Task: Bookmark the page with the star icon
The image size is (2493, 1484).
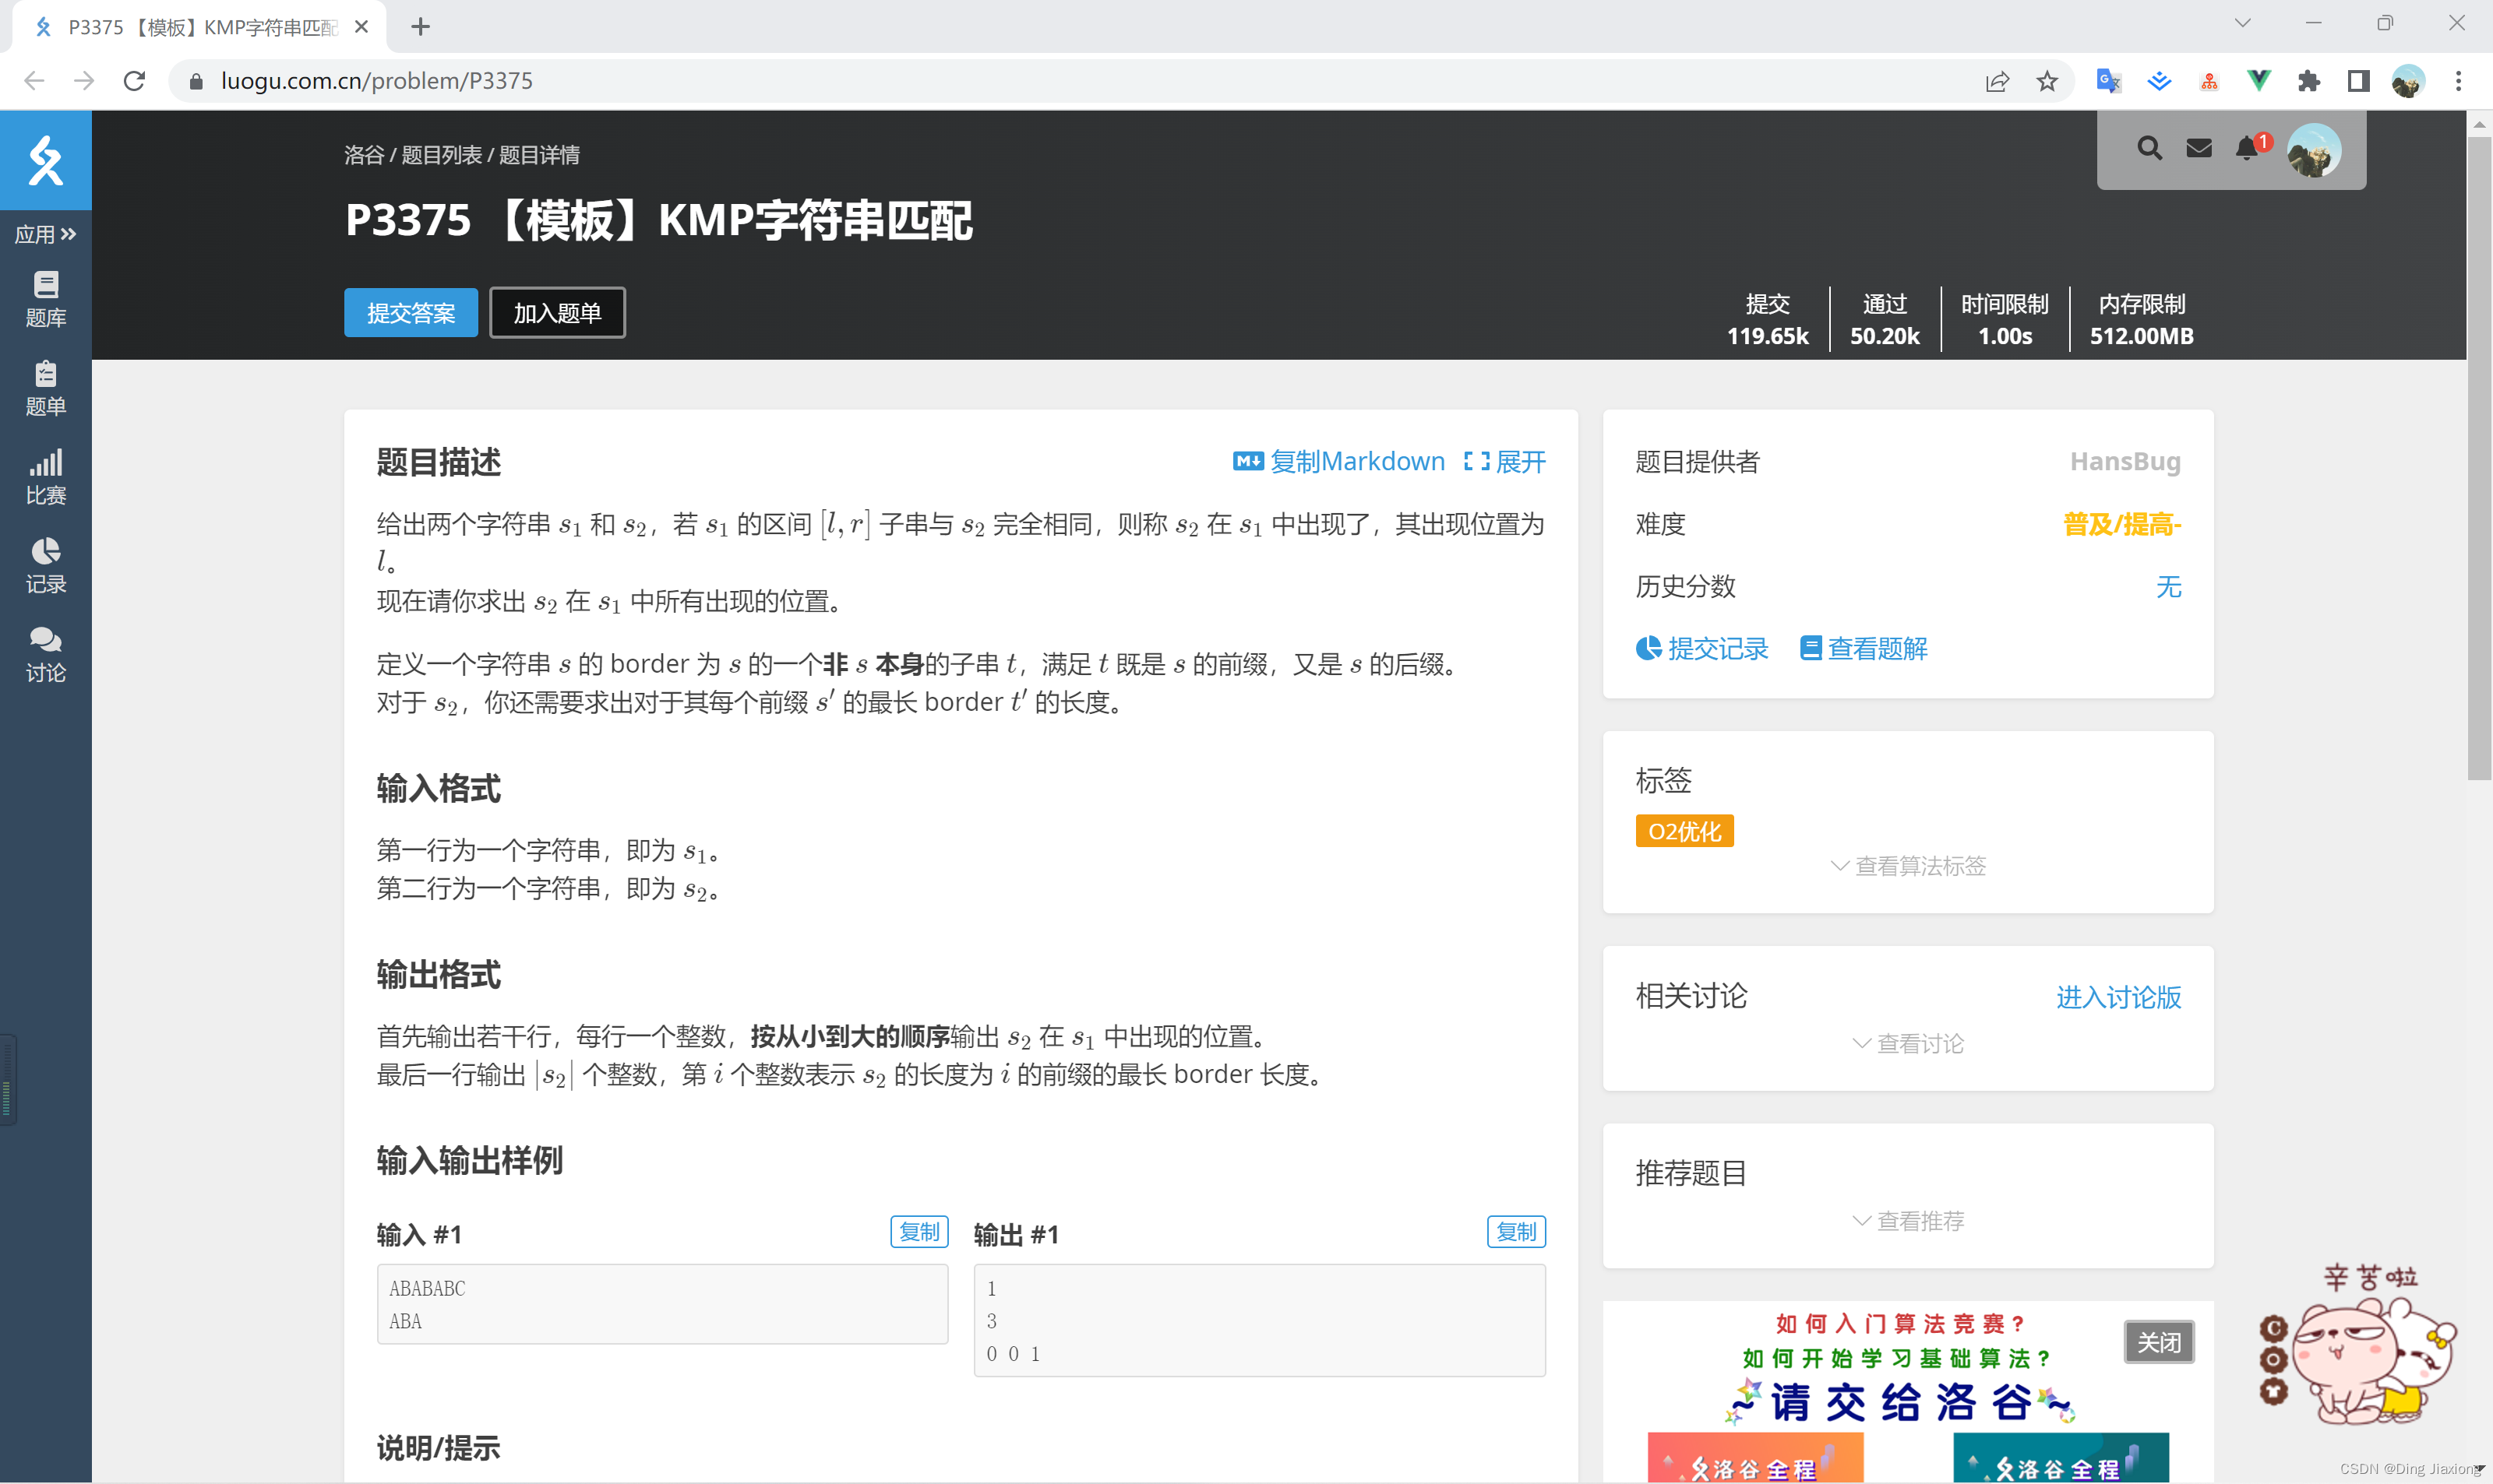Action: [2047, 80]
